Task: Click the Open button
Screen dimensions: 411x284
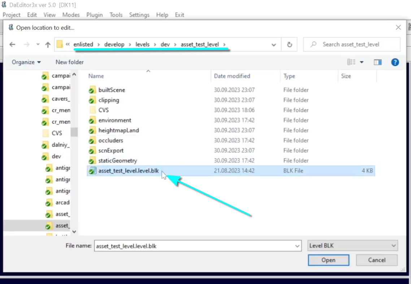Action: coord(328,260)
